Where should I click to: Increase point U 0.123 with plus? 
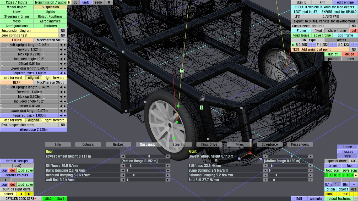pyautogui.click(x=356, y=45)
